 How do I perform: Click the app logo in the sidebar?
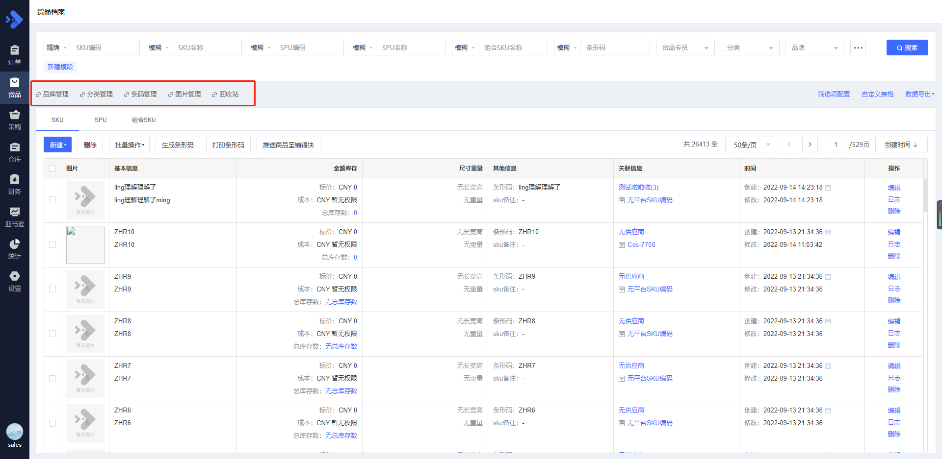[x=14, y=20]
